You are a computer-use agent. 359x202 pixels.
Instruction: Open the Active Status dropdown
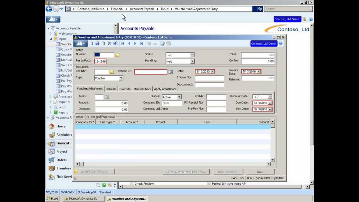(x=179, y=97)
